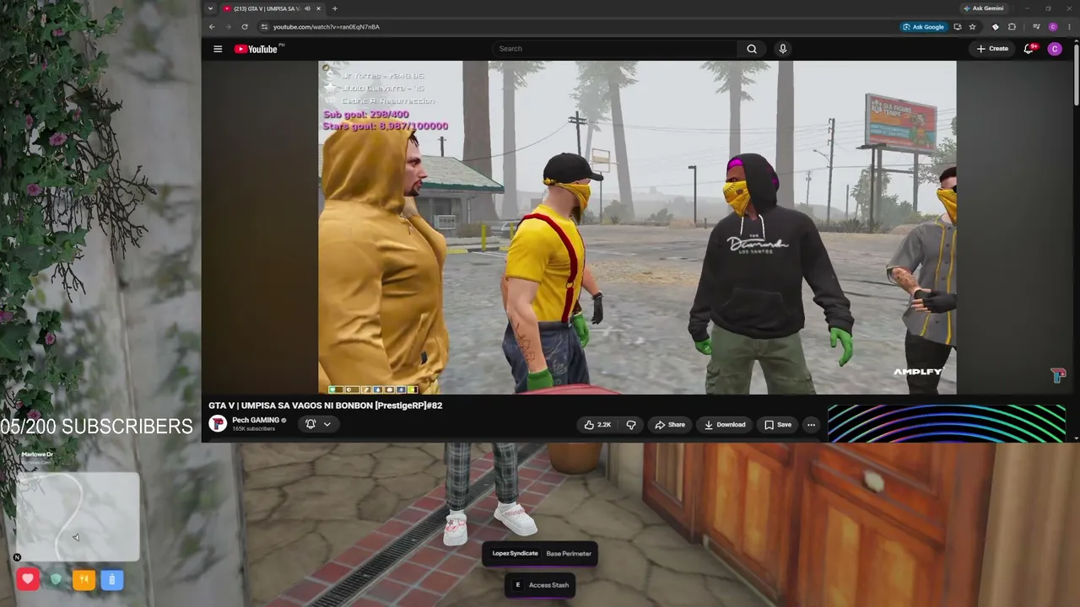This screenshot has width=1080, height=607.
Task: Open the Pech GAMING channel name link
Action: tap(256, 420)
